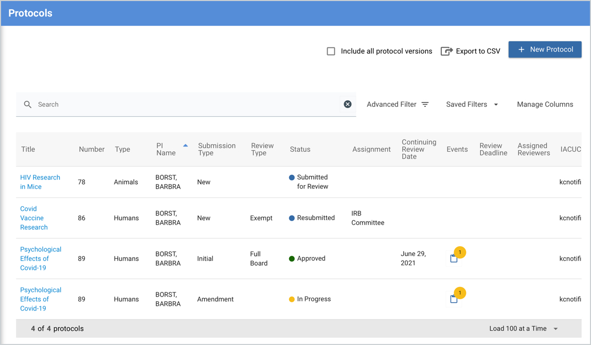This screenshot has height=345, width=591.
Task: Open the Manage Columns menu
Action: click(545, 104)
